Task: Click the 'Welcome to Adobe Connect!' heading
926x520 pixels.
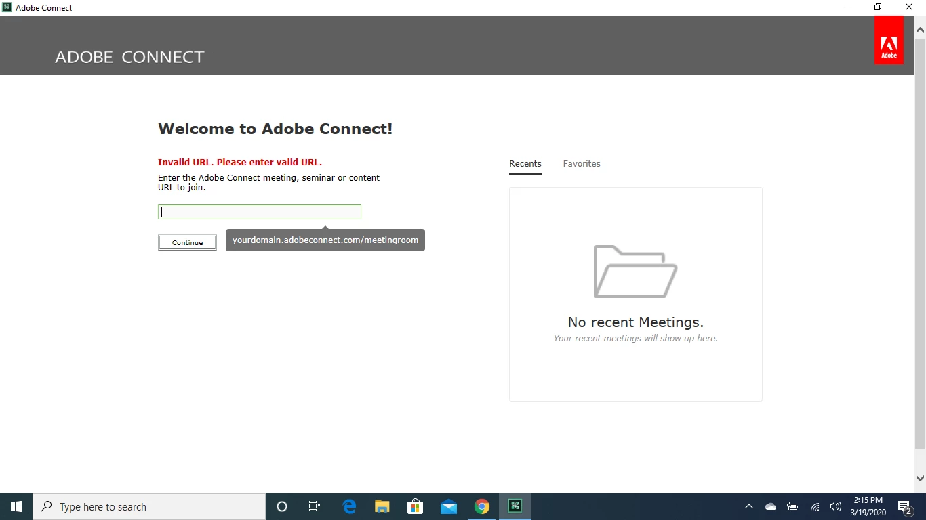Action: click(275, 129)
